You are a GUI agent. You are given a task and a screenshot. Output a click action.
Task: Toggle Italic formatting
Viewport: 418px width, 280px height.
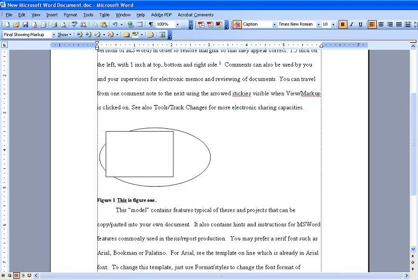pyautogui.click(x=351, y=24)
